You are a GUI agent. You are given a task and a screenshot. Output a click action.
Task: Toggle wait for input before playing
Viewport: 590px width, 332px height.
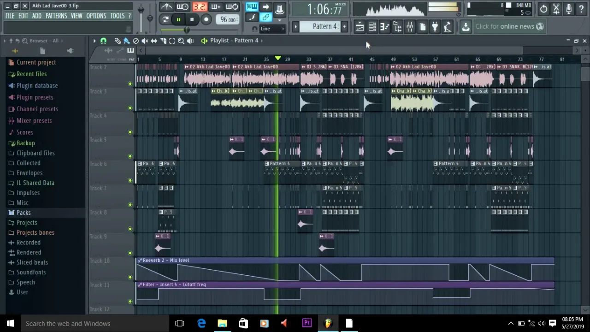(183, 7)
